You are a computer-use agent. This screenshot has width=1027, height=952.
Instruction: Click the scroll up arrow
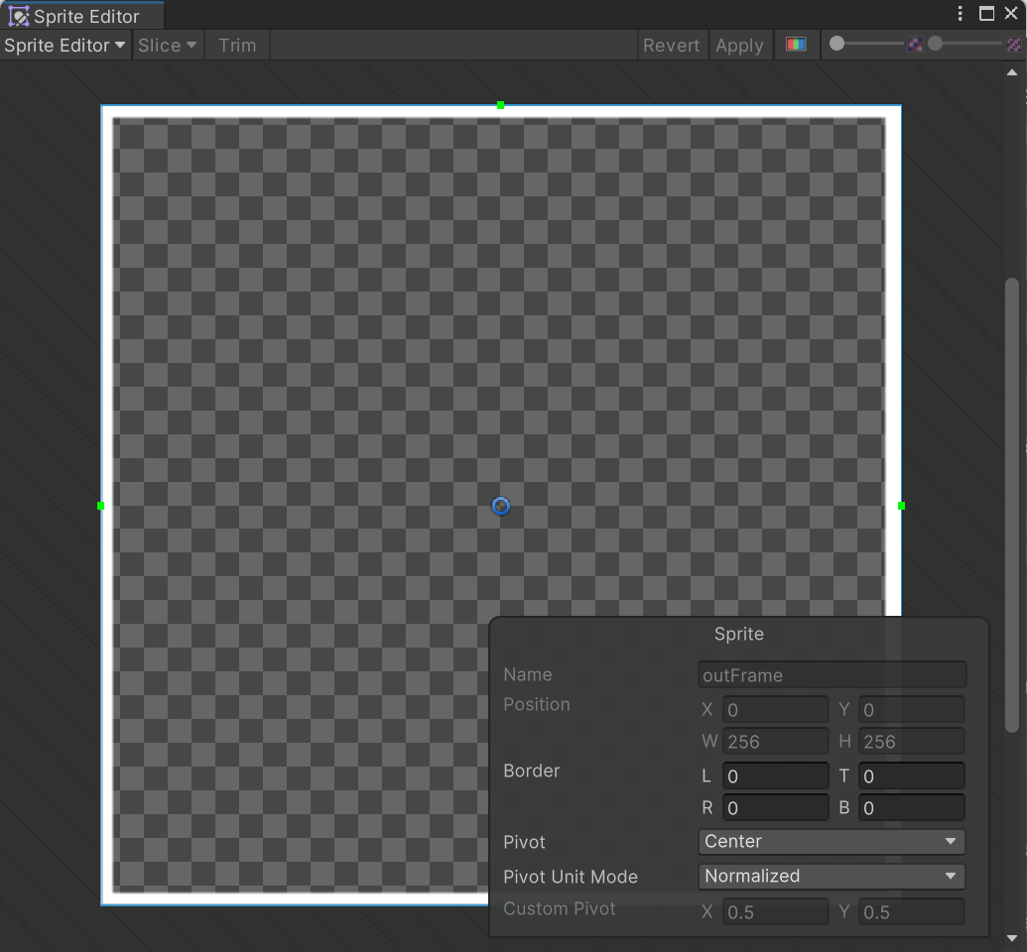[1012, 72]
